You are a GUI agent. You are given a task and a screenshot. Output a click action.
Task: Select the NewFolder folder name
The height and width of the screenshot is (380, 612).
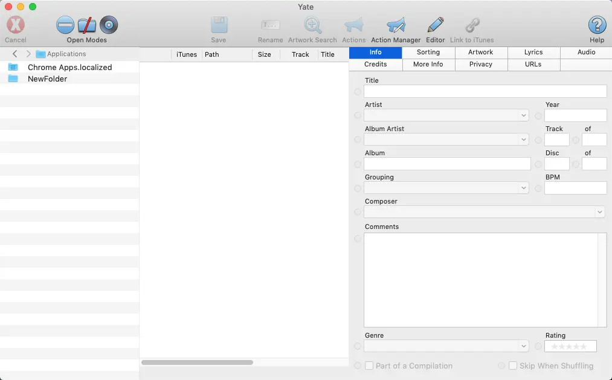47,79
